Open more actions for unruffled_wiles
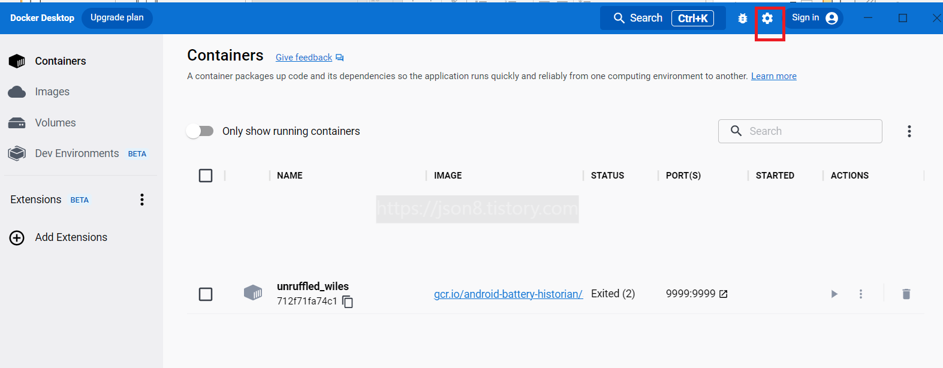 tap(861, 294)
